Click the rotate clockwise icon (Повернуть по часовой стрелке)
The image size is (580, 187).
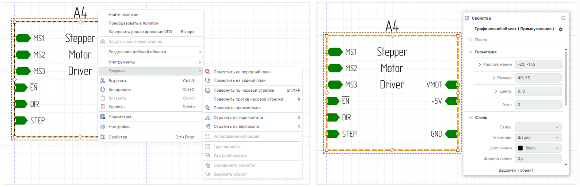pyautogui.click(x=208, y=90)
